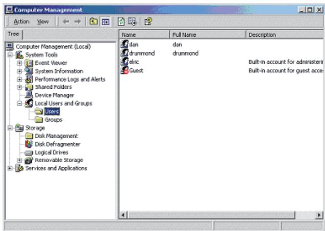Screen dimensions: 325x231
Task: Click the Removable Storage icon
Action: click(29, 160)
